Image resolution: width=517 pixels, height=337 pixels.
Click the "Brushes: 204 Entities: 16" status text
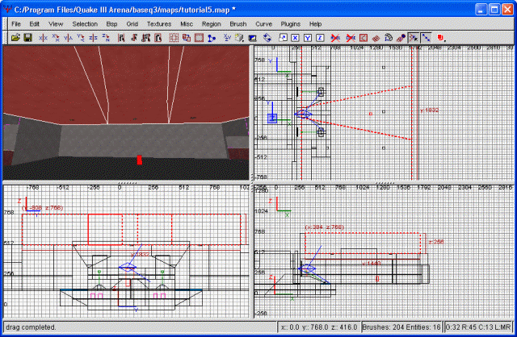point(401,327)
